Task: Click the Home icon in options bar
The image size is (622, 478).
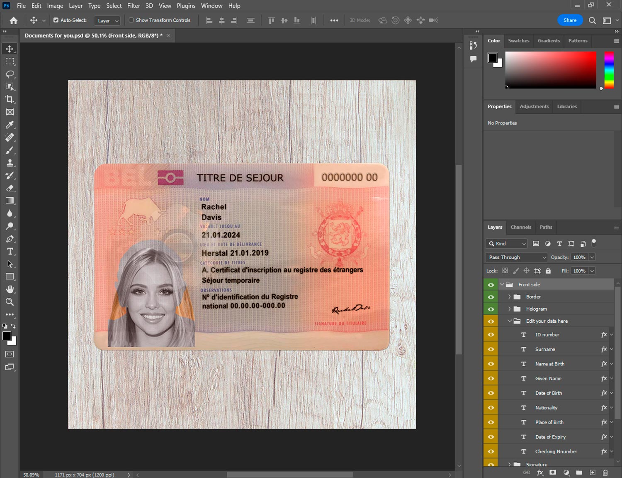Action: pos(14,20)
